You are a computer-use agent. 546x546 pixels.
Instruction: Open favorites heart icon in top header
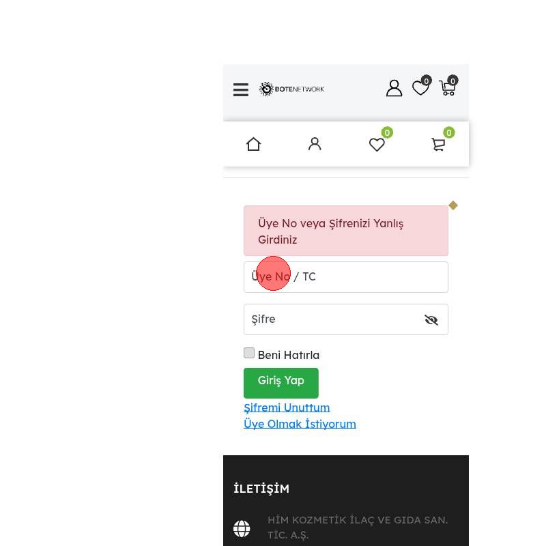422,86
